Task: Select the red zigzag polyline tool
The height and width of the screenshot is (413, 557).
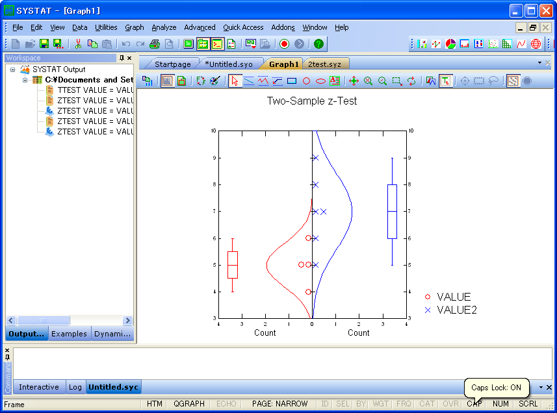Action: pos(263,81)
